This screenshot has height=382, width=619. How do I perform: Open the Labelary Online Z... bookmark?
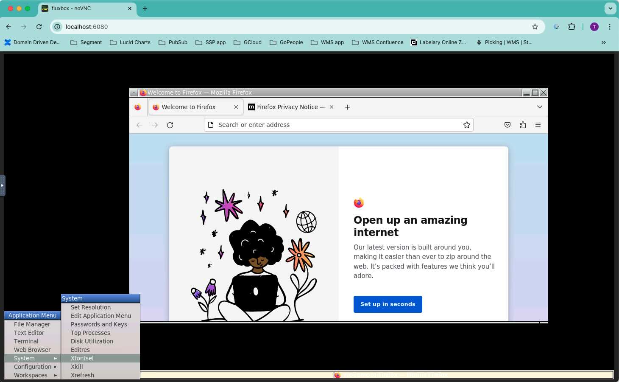click(438, 42)
